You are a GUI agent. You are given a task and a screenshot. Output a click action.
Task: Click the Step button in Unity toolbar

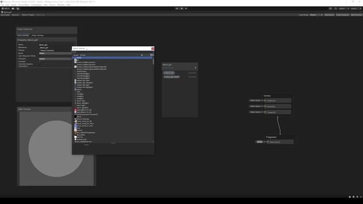pyautogui.click(x=186, y=8)
